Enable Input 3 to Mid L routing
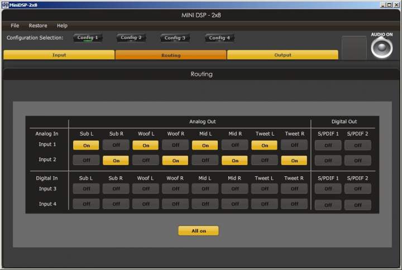The height and width of the screenshot is (270, 402). pyautogui.click(x=205, y=189)
